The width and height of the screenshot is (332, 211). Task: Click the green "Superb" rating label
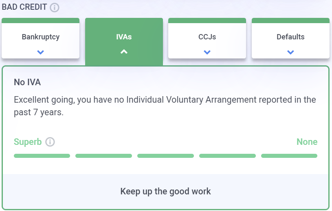[x=28, y=142]
